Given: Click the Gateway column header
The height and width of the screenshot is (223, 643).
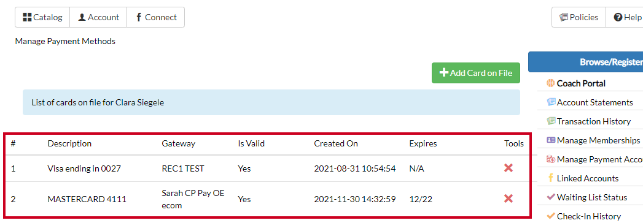Looking at the screenshot, I should 178,143.
